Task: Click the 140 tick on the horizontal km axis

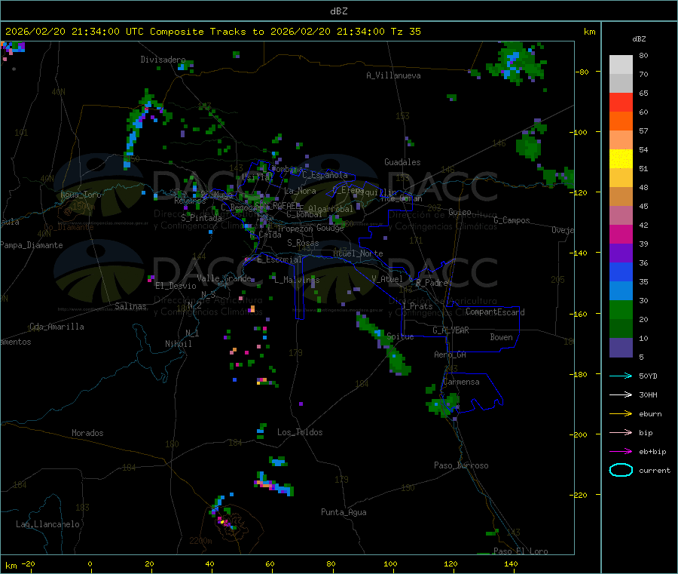Action: pyautogui.click(x=511, y=563)
